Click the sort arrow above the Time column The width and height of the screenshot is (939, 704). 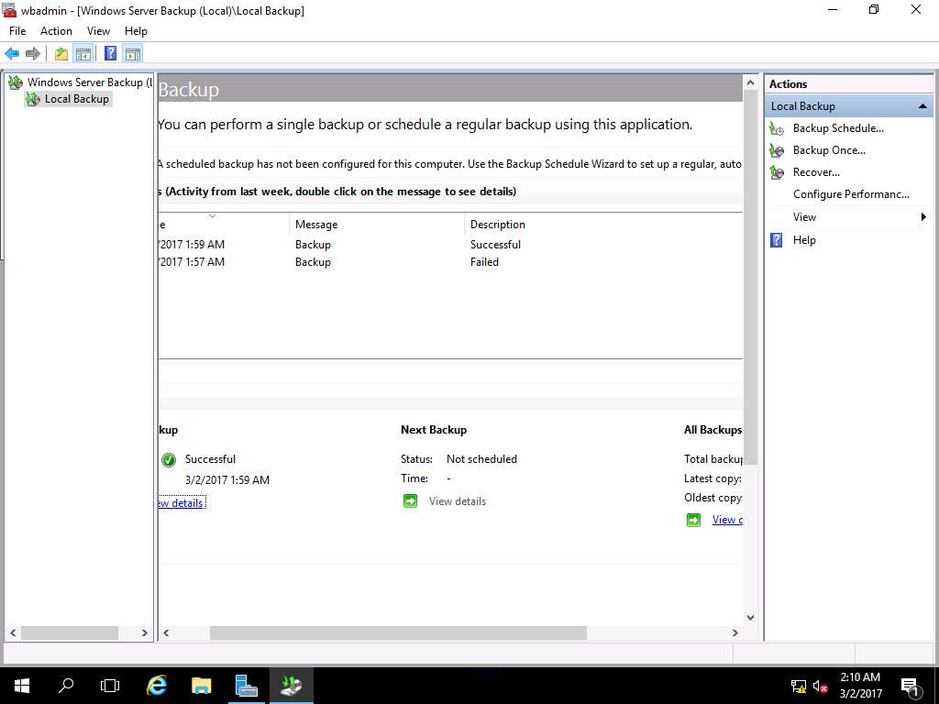click(x=212, y=216)
